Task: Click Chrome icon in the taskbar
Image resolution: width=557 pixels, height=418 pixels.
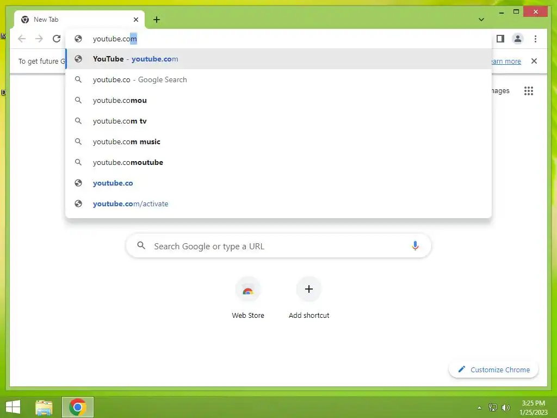Action: (x=78, y=407)
